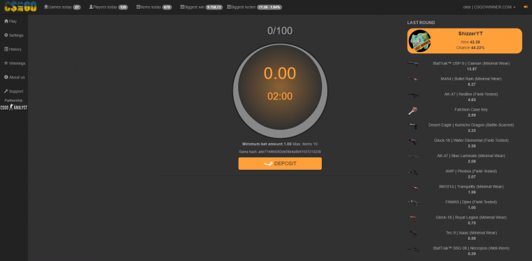Click the AWP | Phobos item name
The width and height of the screenshot is (532, 261).
point(471,171)
